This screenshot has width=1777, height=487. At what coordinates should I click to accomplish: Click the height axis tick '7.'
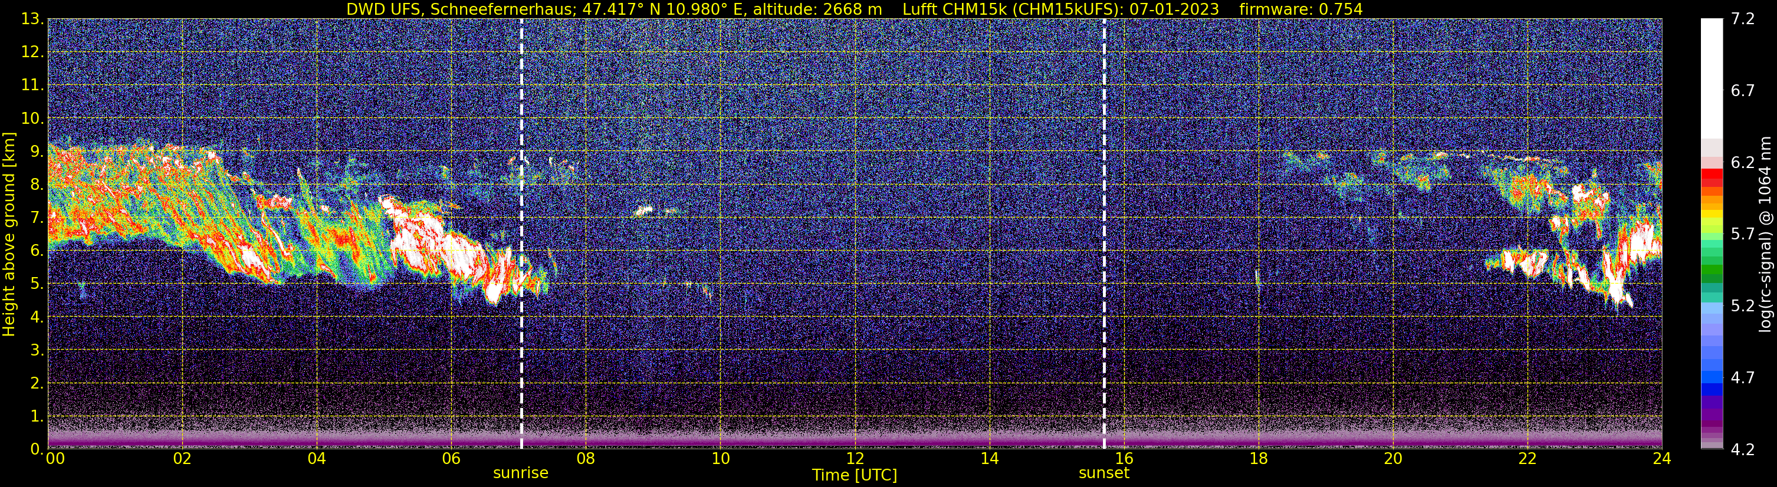point(36,218)
